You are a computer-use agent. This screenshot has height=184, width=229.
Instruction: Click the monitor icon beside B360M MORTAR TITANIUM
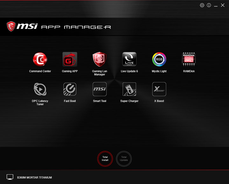[10, 177]
